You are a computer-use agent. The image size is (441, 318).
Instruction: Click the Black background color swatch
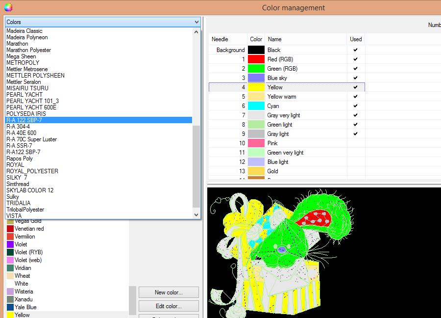click(256, 50)
